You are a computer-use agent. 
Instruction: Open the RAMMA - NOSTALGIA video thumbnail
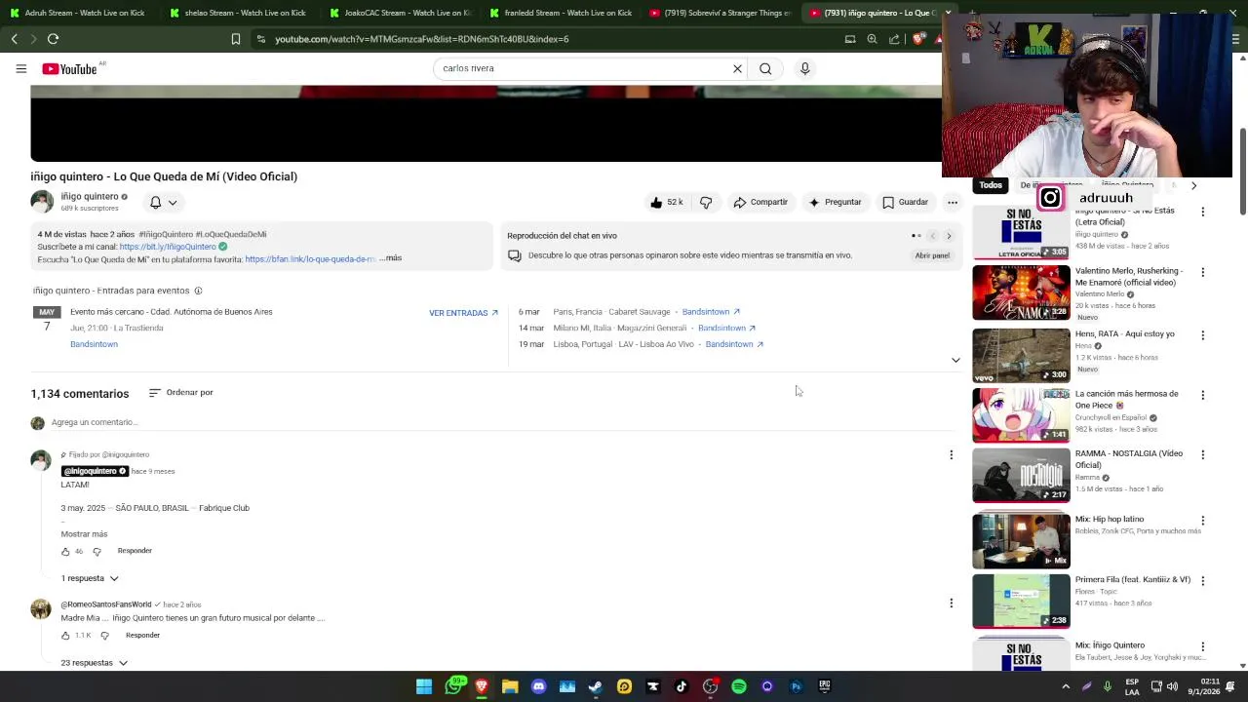[1021, 476]
